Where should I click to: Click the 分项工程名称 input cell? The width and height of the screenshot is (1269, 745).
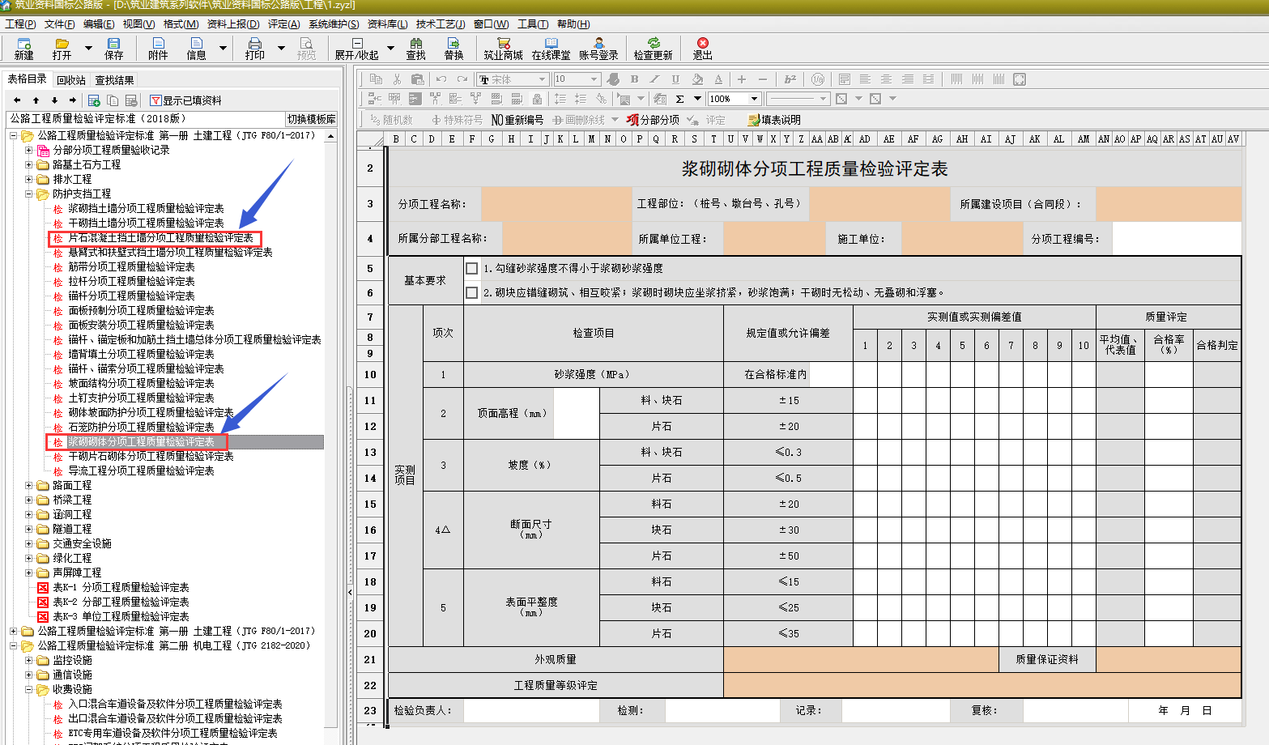(x=556, y=204)
